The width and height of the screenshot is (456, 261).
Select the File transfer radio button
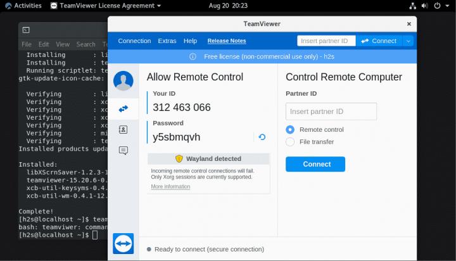290,142
